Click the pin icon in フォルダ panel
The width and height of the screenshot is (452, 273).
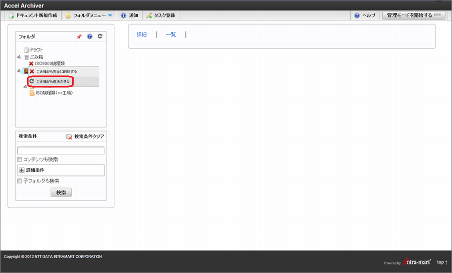coord(79,36)
